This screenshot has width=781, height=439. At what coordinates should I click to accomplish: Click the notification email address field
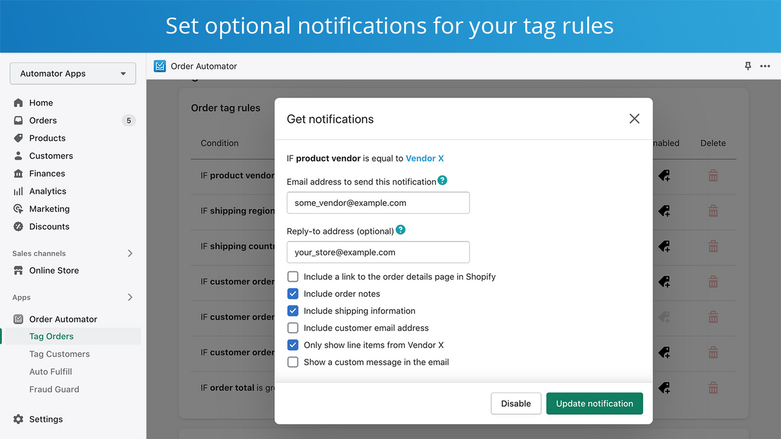pyautogui.click(x=378, y=202)
